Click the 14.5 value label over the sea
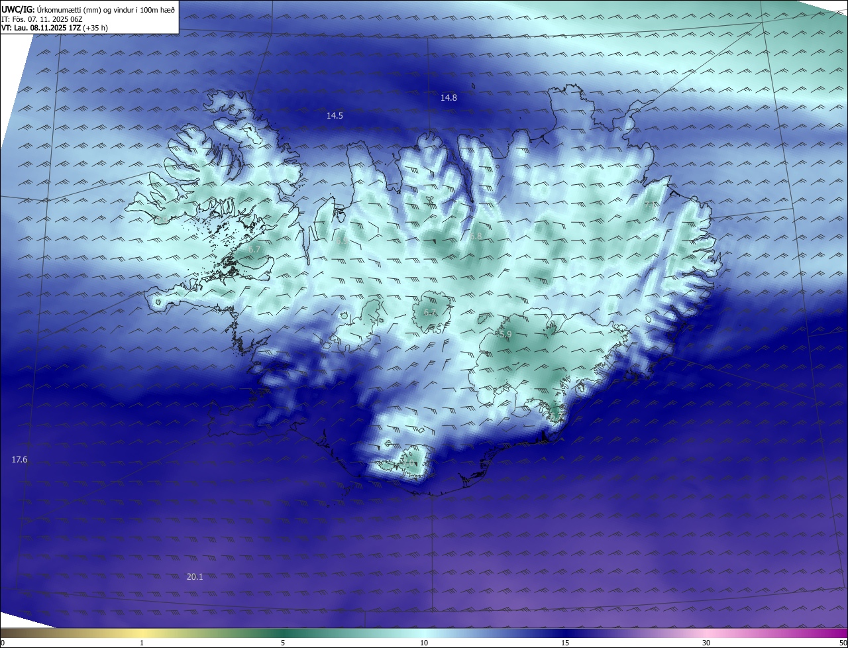Viewport: 848px width, 648px height. tap(335, 115)
